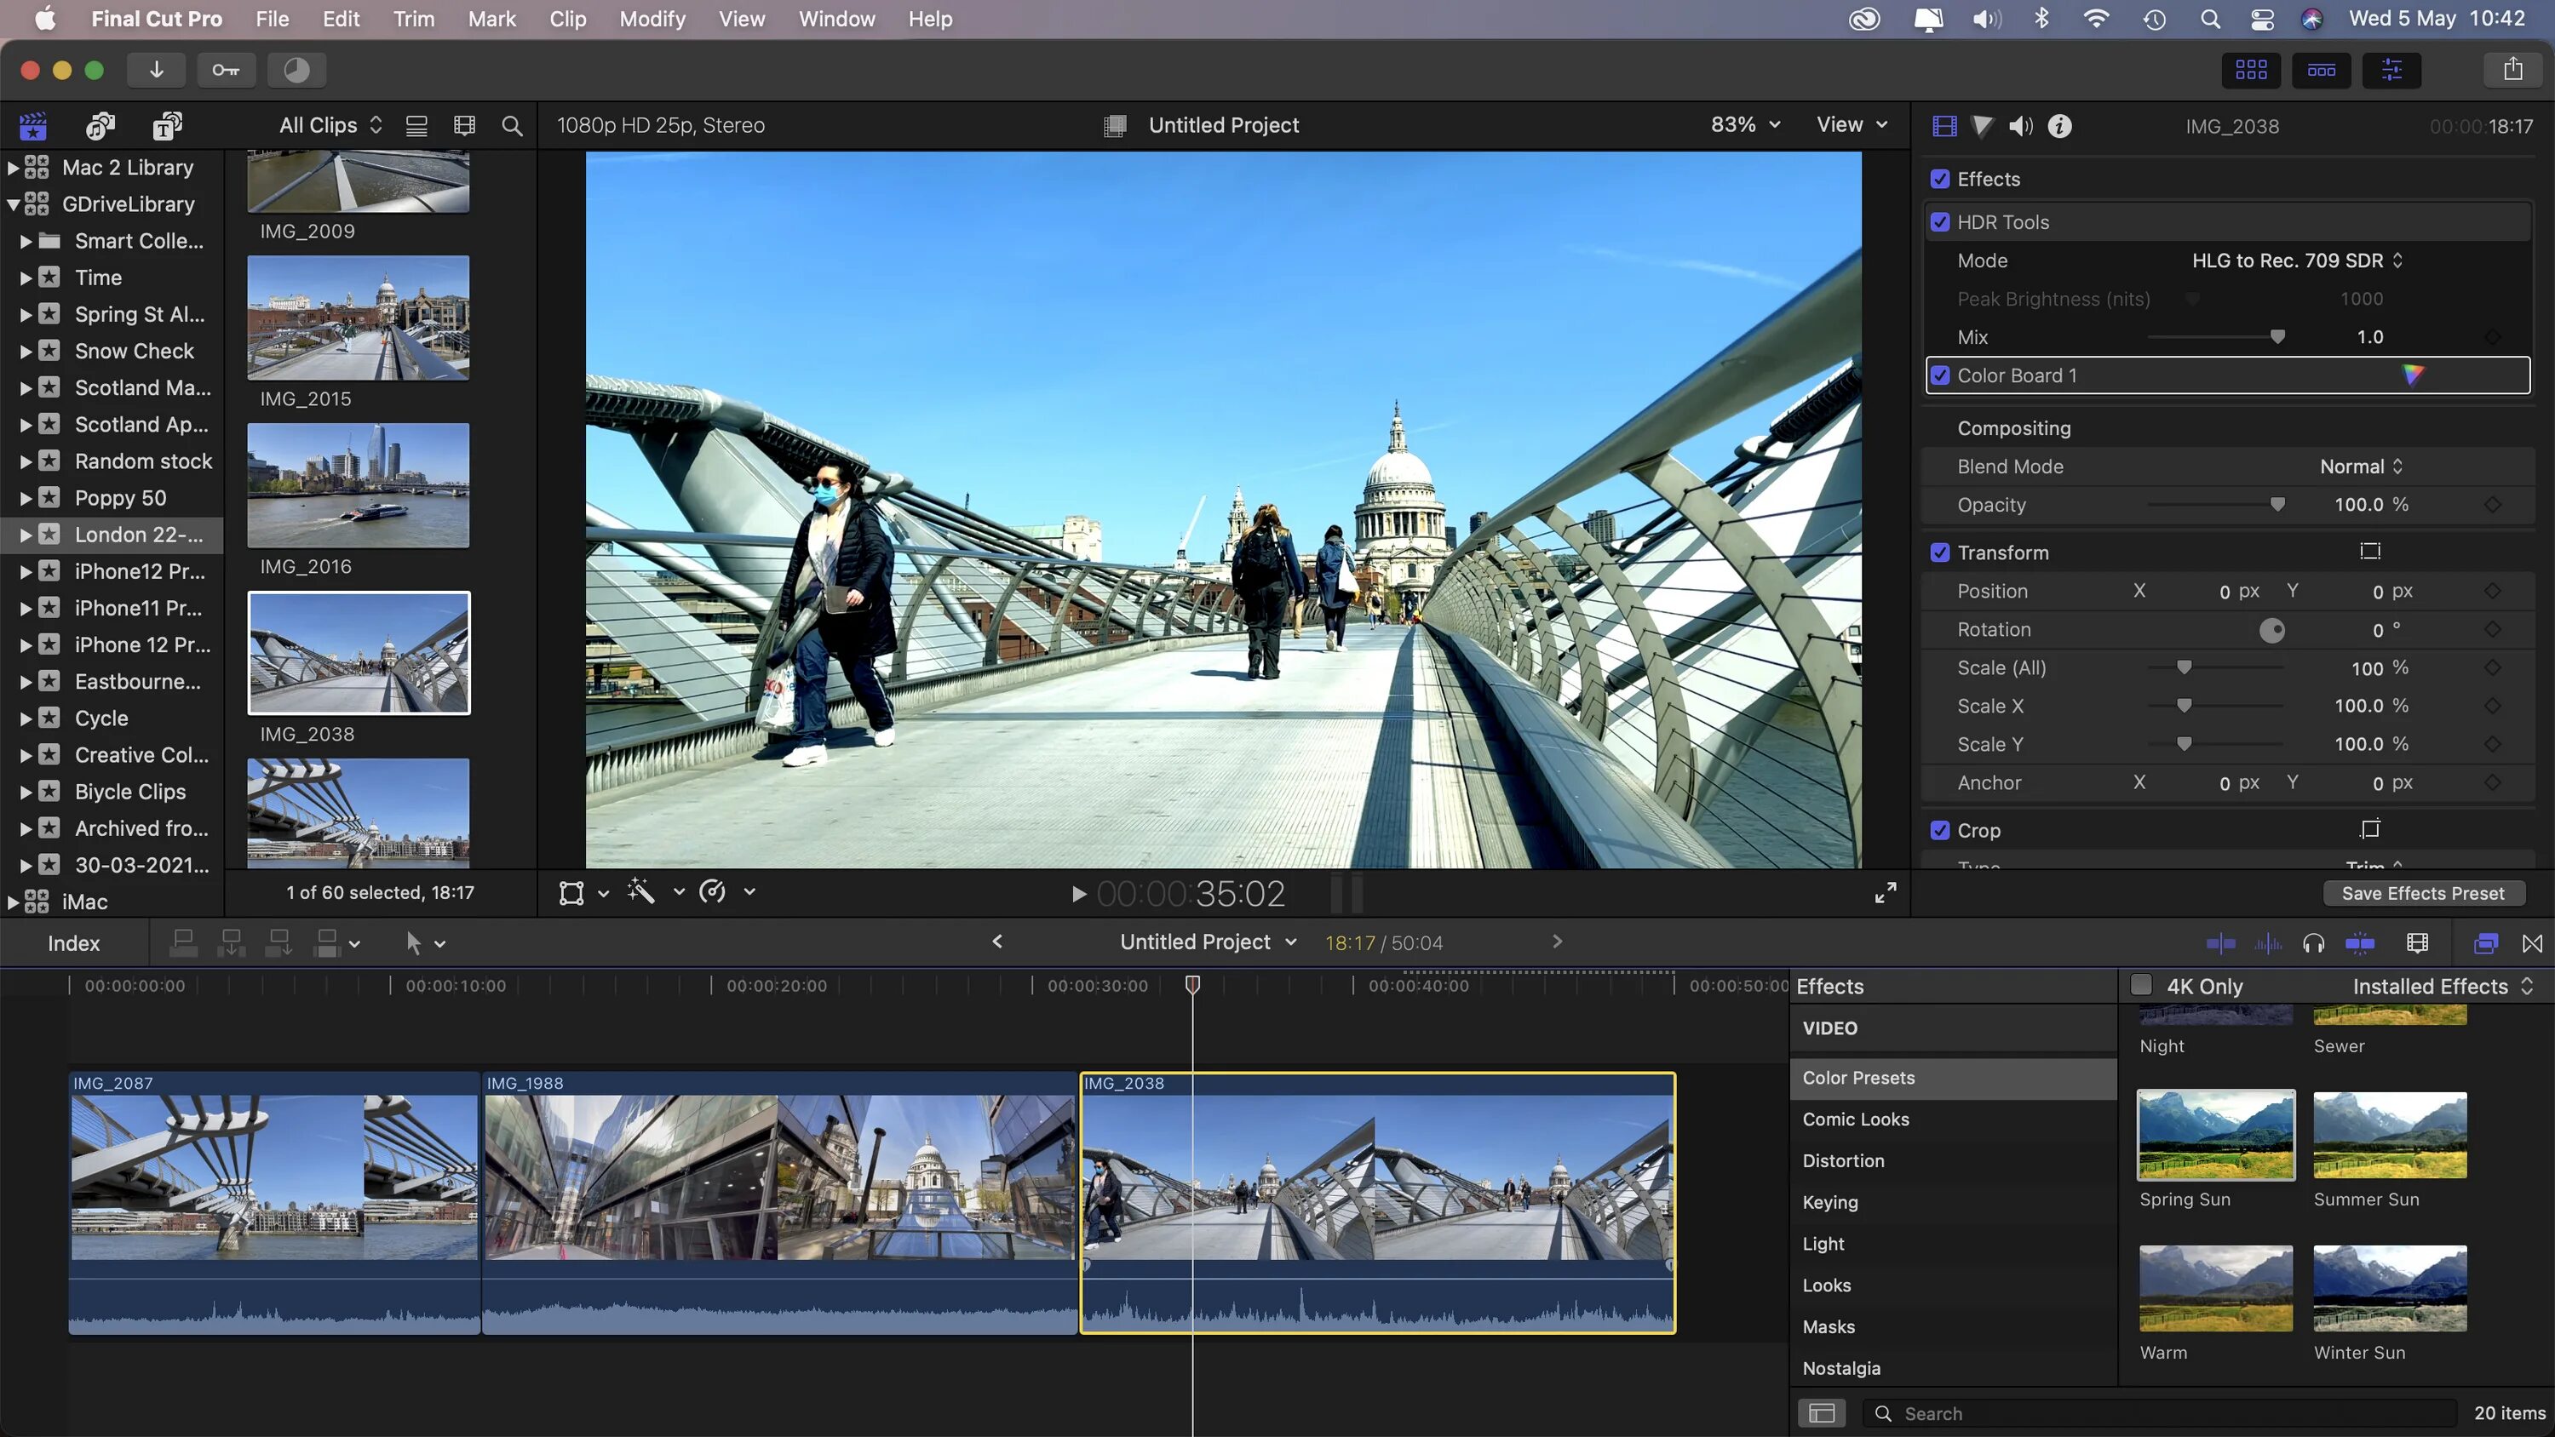This screenshot has height=1437, width=2555.
Task: Open the Photos and Audio sidebar
Action: click(x=100, y=126)
